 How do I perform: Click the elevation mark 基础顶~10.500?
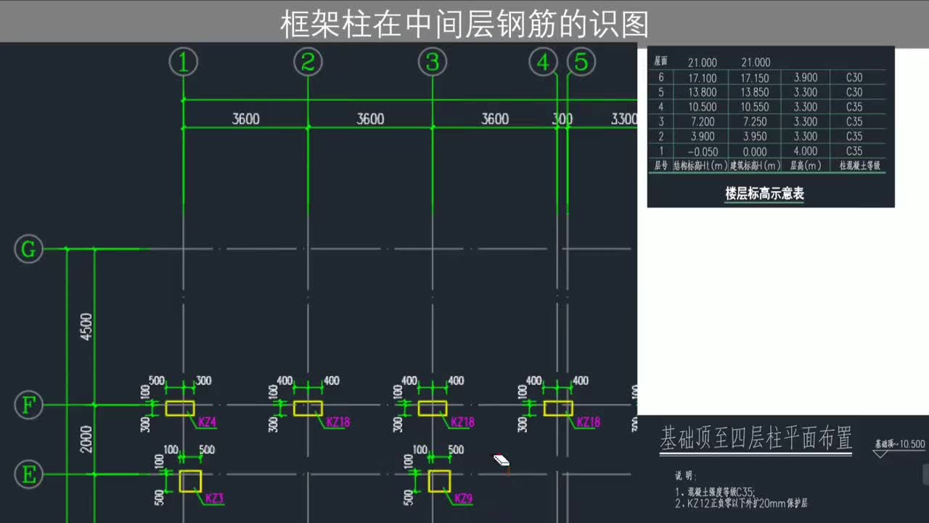[900, 444]
